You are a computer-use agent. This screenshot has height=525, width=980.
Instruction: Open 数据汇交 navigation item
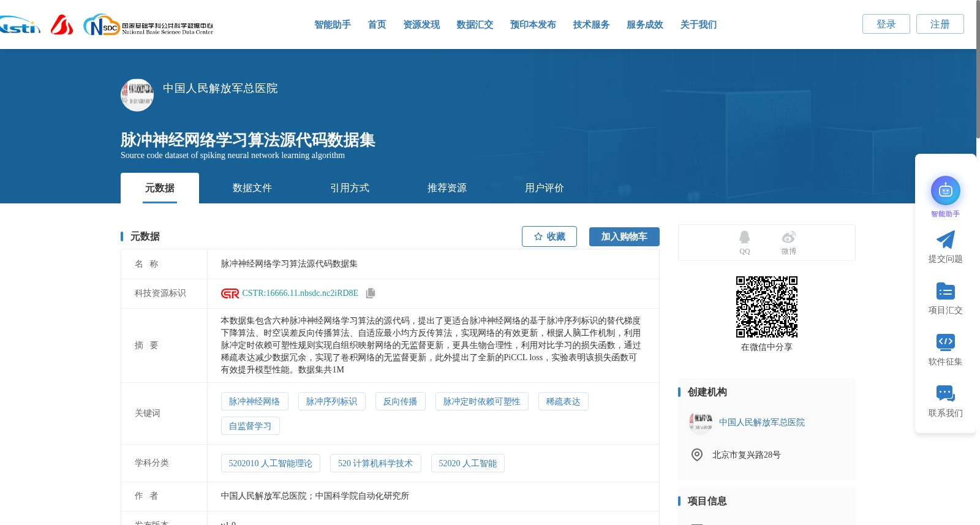475,25
